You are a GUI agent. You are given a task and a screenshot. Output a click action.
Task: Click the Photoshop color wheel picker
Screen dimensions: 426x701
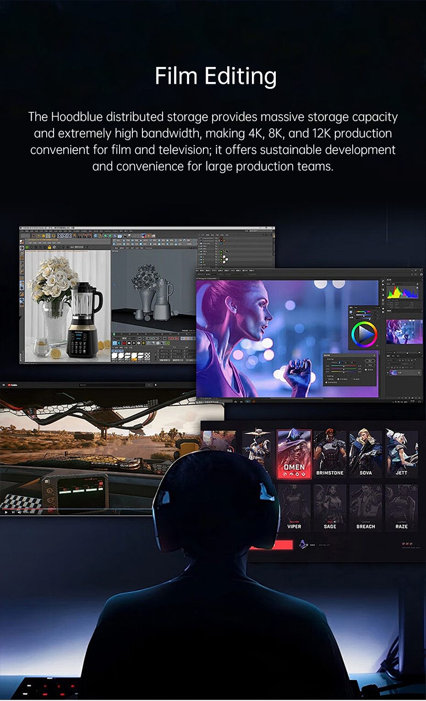pyautogui.click(x=364, y=334)
